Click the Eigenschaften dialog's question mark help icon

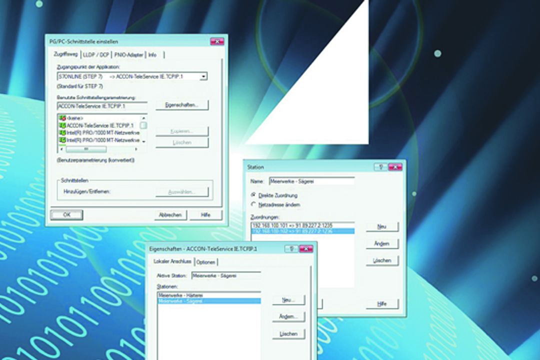click(291, 248)
